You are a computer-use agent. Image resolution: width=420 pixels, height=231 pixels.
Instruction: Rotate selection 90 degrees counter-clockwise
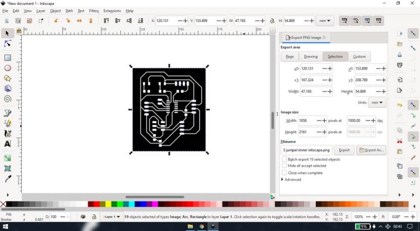pyautogui.click(x=56, y=21)
